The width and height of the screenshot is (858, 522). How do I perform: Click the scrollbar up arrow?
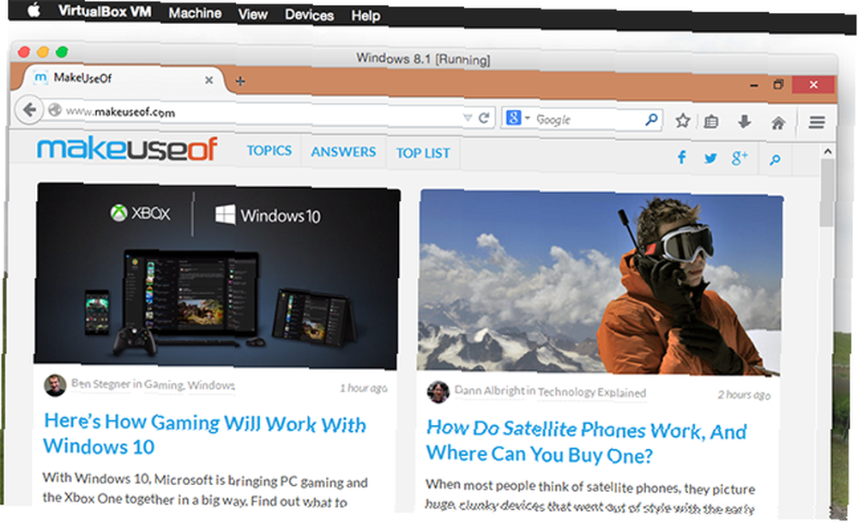pos(827,151)
